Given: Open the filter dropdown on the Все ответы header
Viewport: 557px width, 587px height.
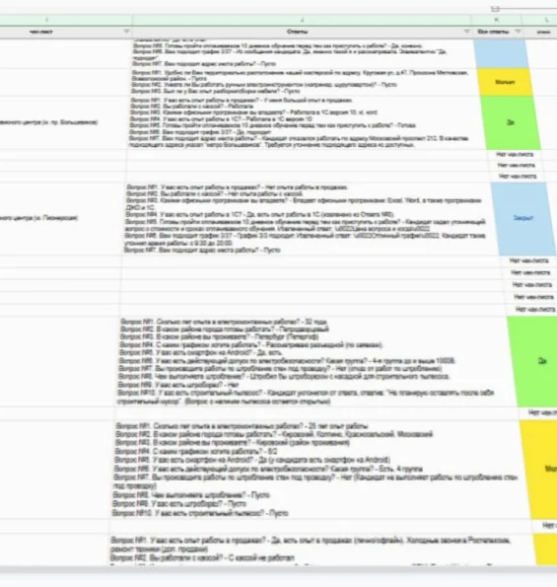Looking at the screenshot, I should (x=518, y=32).
